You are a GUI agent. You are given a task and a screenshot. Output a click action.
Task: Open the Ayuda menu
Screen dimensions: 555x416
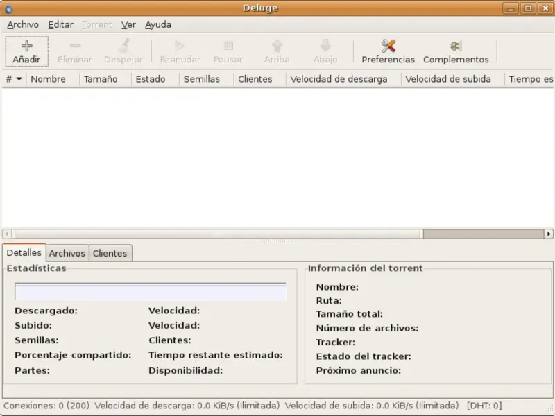(x=158, y=25)
